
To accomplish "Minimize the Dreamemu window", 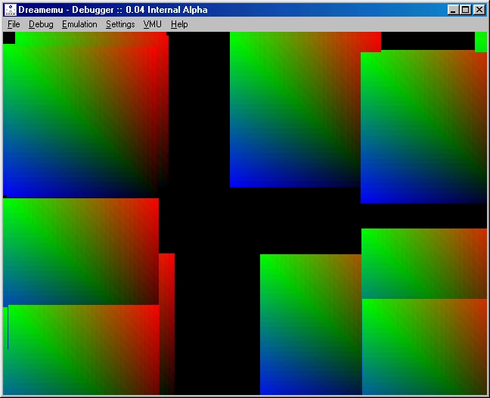I will tap(452, 10).
